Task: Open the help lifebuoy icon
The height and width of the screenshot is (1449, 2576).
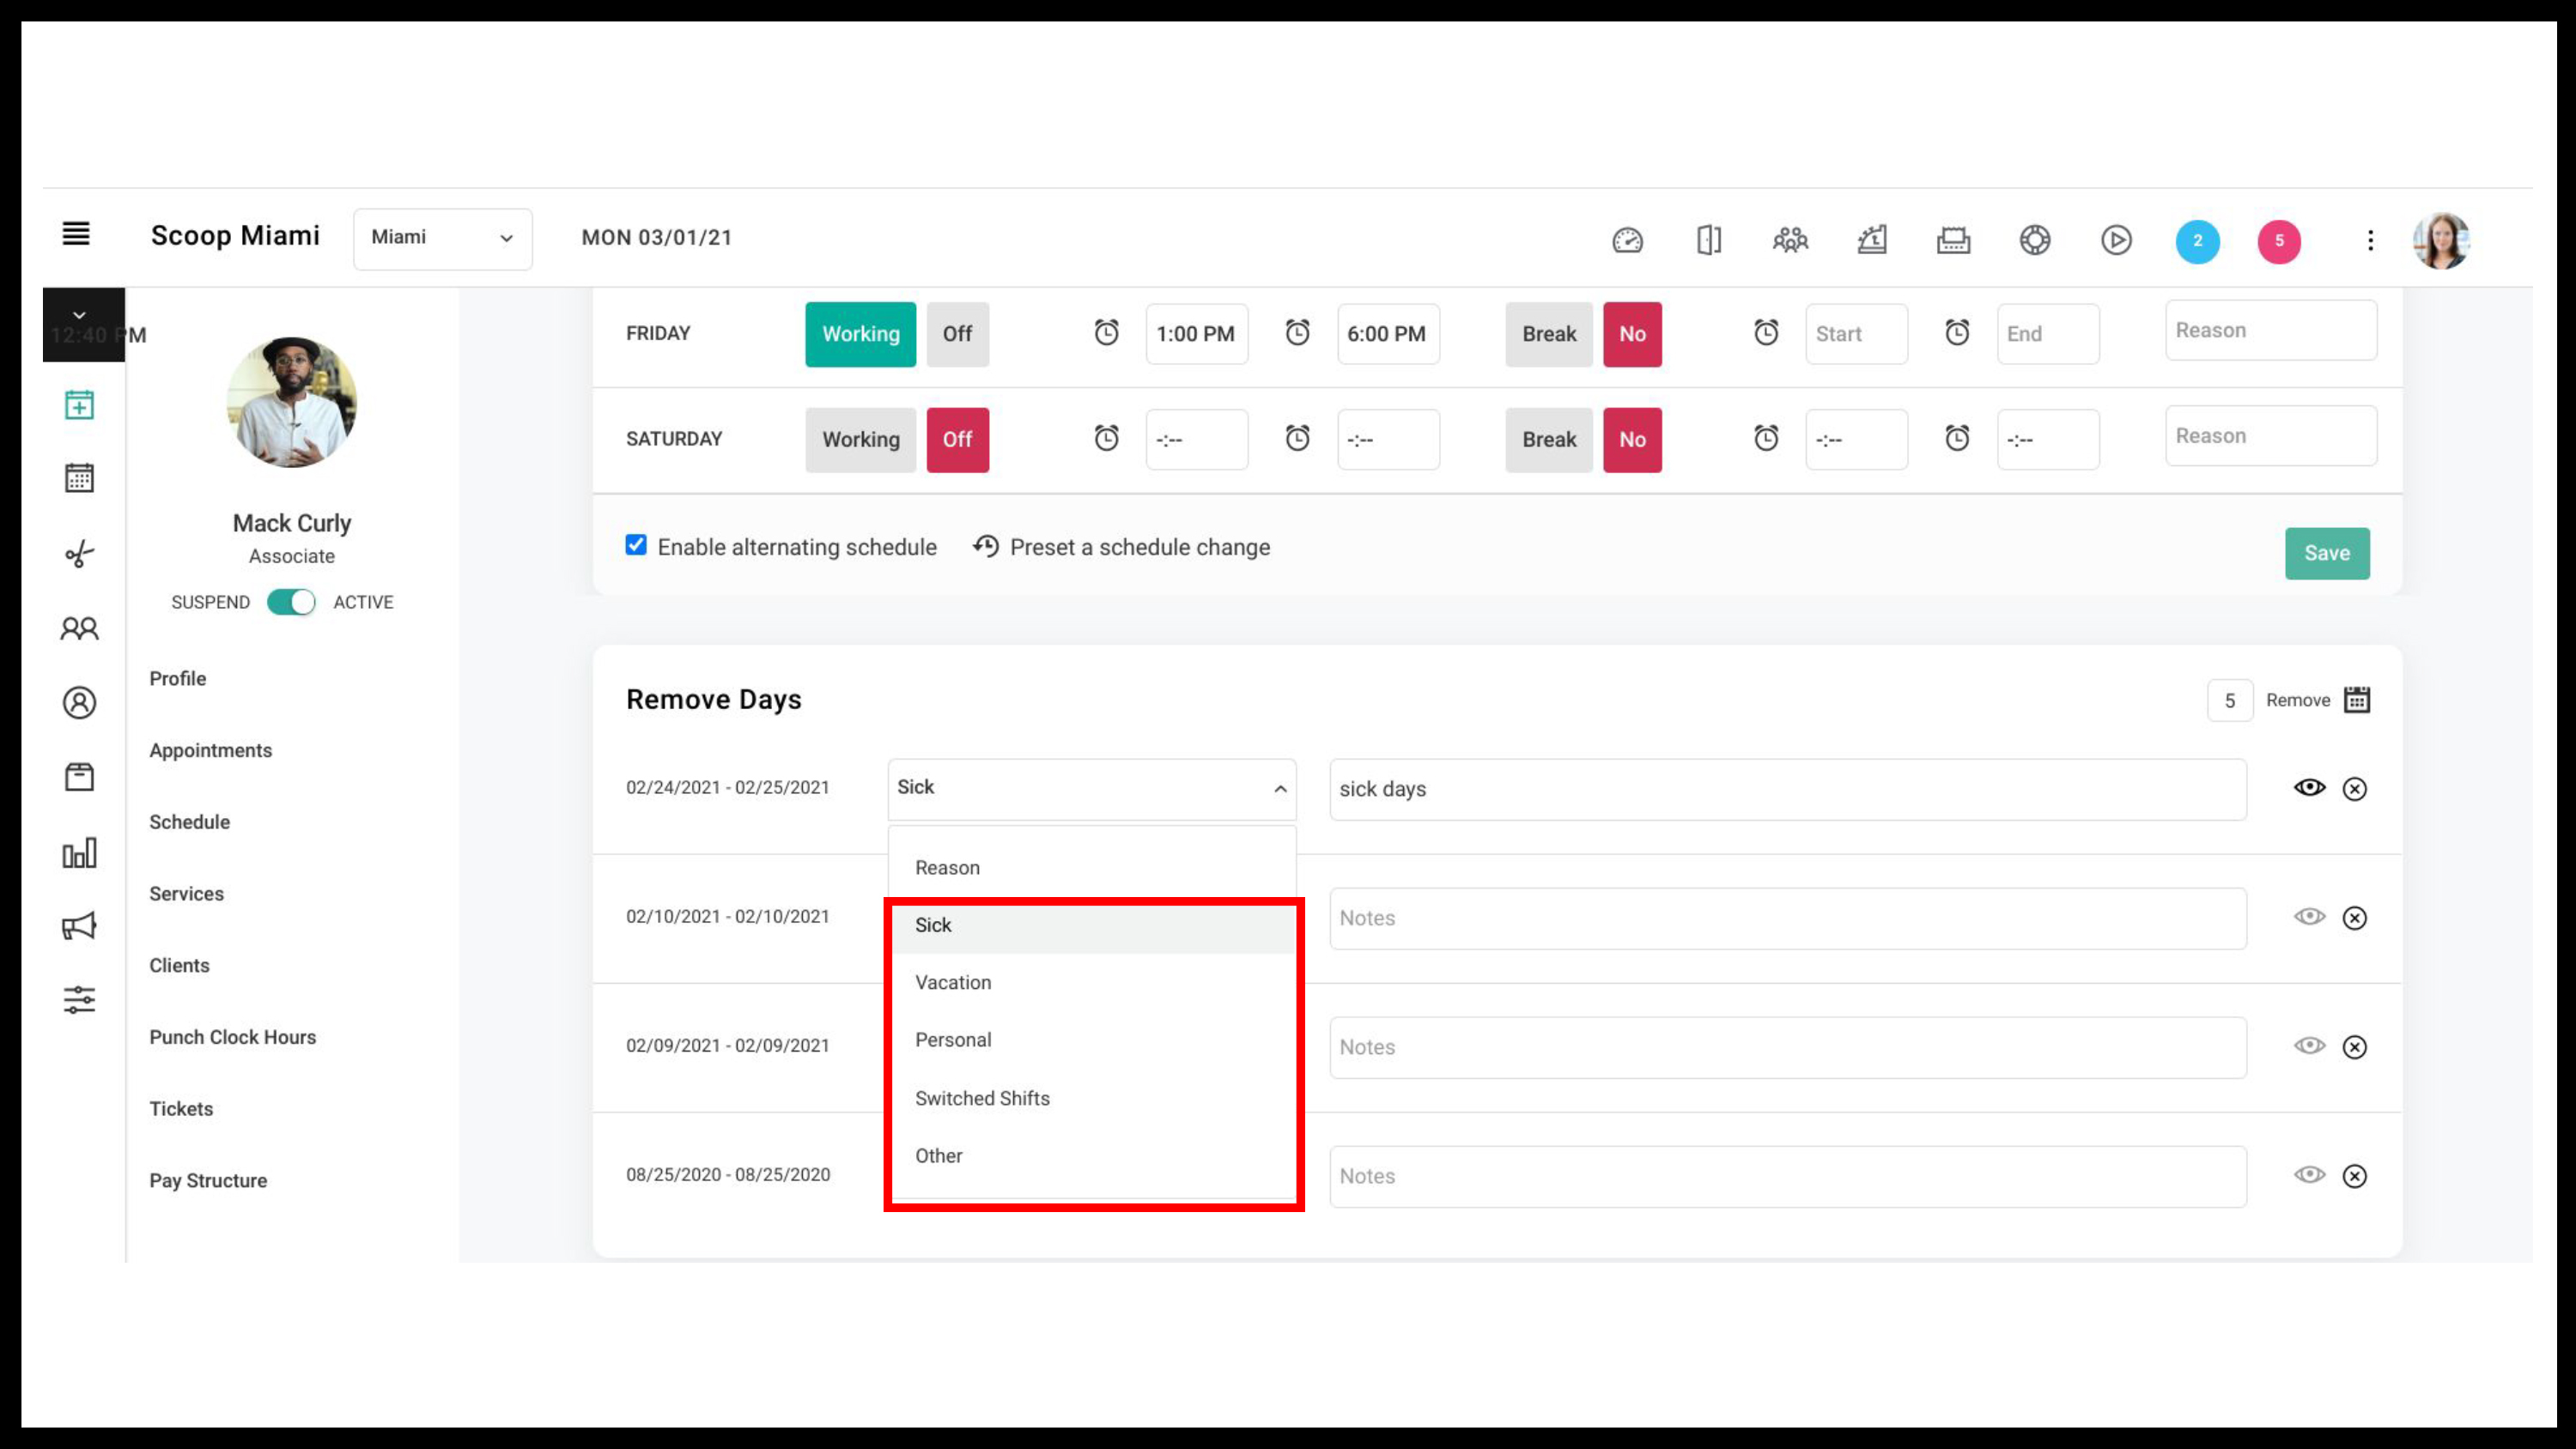Action: [x=2035, y=240]
